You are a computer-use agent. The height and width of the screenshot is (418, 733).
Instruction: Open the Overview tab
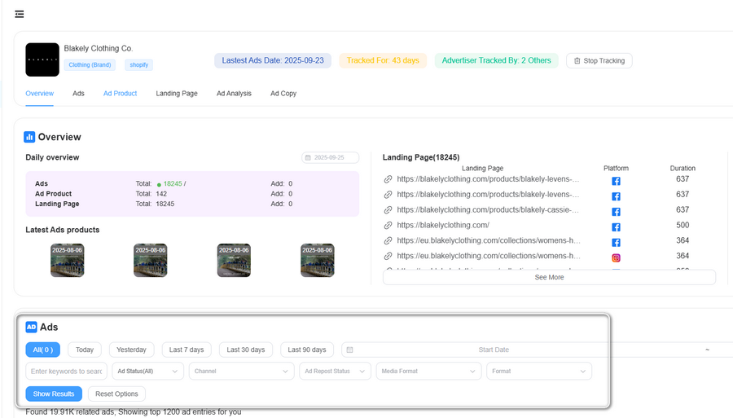click(x=40, y=94)
